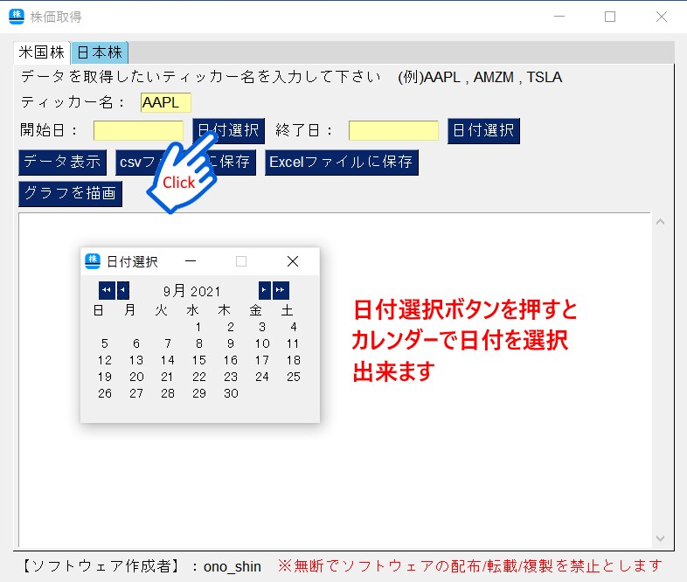The width and height of the screenshot is (687, 582).
Task: Minimize the 株価取得 main window
Action: point(559,17)
